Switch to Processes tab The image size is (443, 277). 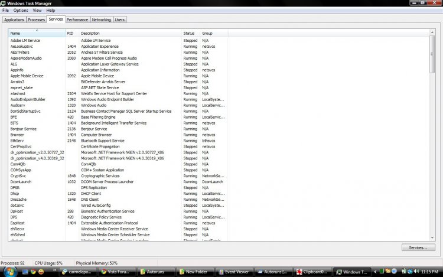point(36,19)
